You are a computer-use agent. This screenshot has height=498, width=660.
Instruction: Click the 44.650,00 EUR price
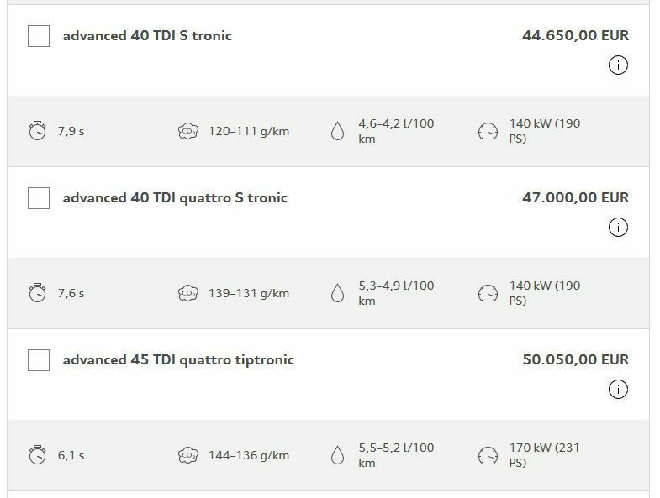tap(575, 36)
